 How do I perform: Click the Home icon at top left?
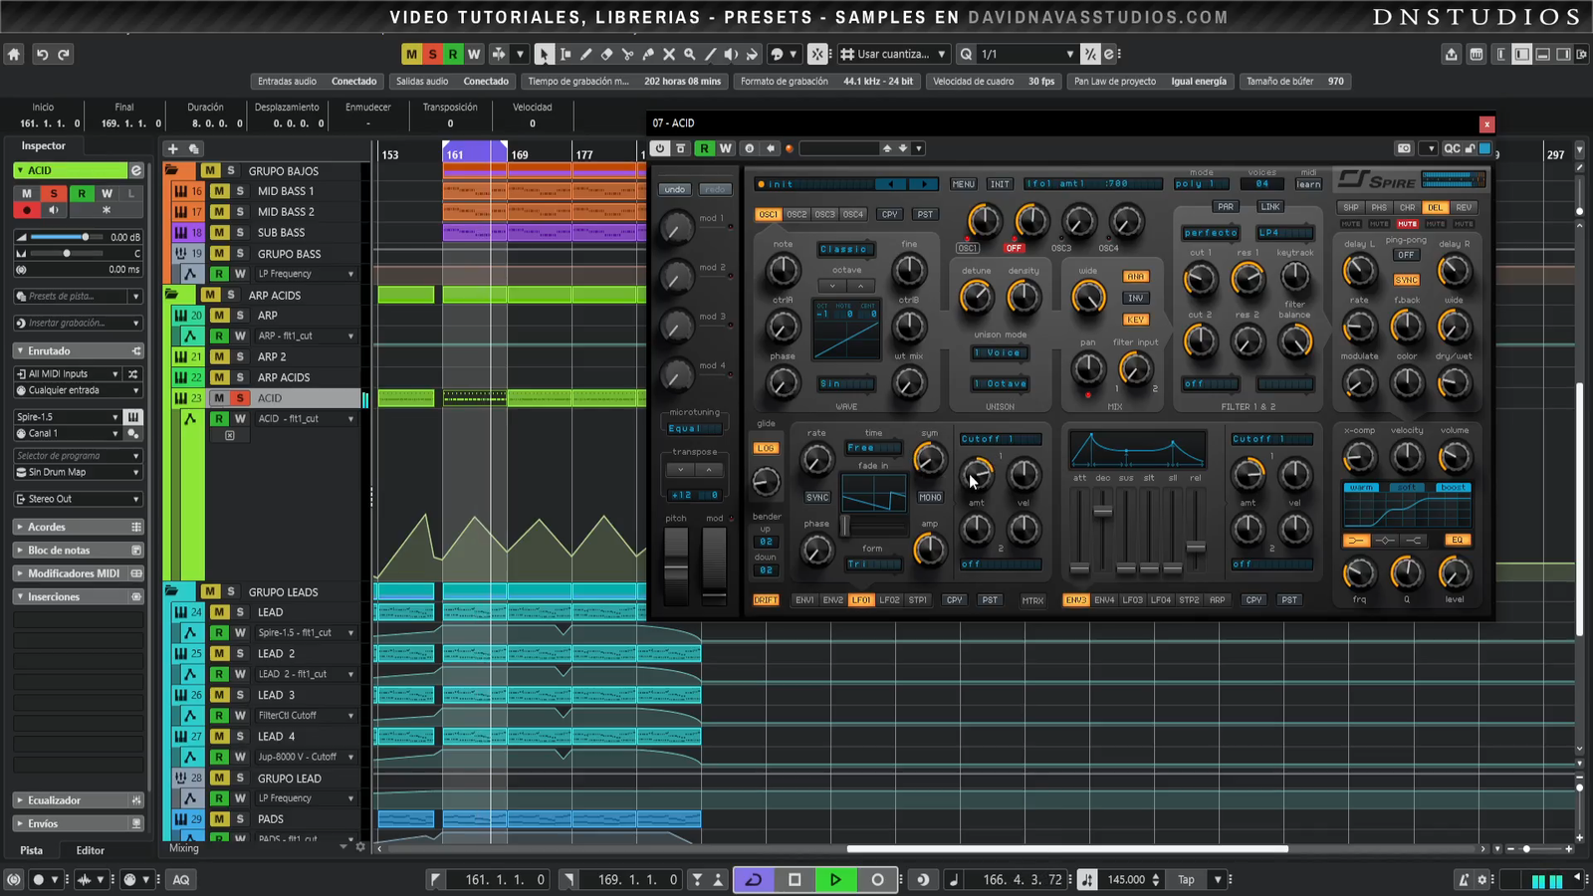14,55
